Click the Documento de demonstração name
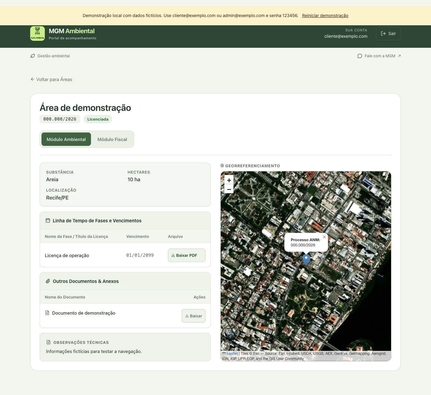The width and height of the screenshot is (431, 395). [x=84, y=313]
